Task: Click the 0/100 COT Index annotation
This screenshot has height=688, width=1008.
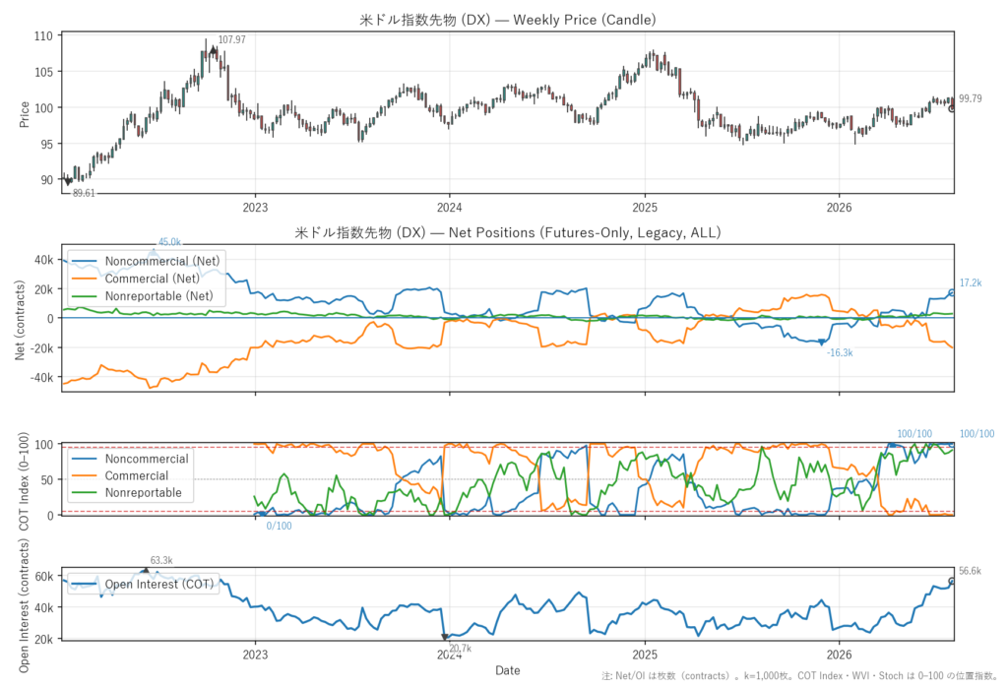Action: click(x=279, y=526)
